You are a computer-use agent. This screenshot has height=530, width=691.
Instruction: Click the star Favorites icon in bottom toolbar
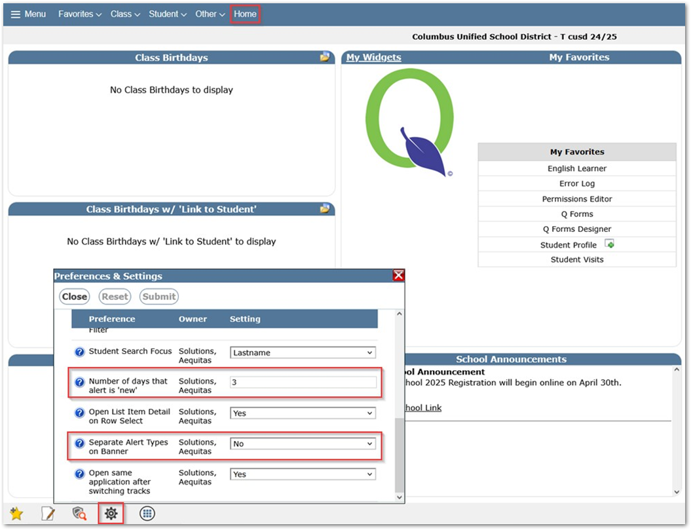pyautogui.click(x=16, y=514)
